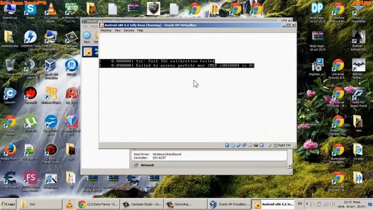Open the Need For Speed World shortcut
This screenshot has height=210, width=373.
coord(358,97)
